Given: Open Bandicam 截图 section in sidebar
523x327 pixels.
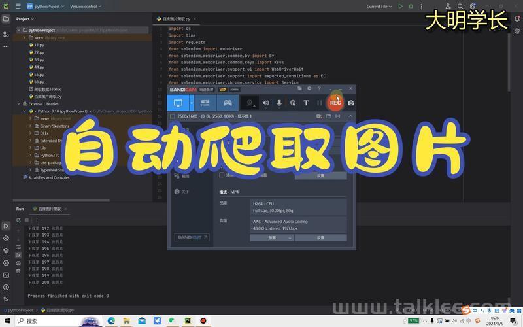Looking at the screenshot, I should [182, 176].
